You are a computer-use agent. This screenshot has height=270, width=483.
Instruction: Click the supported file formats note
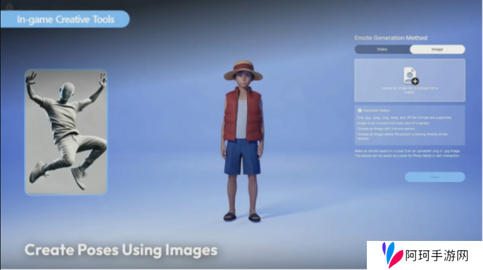[404, 118]
